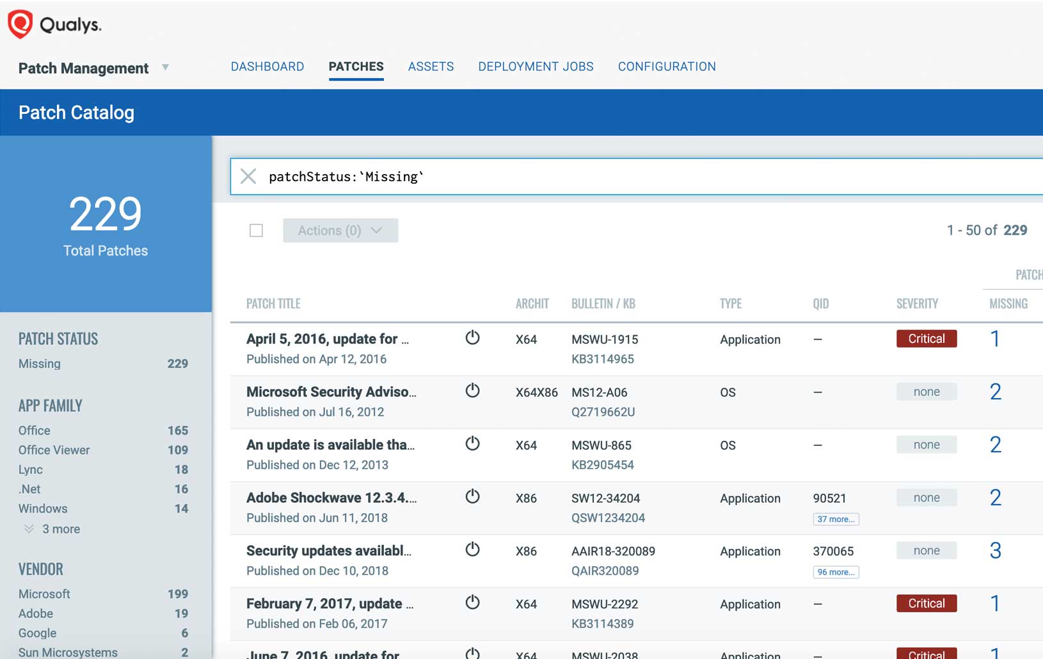The width and height of the screenshot is (1043, 659).
Task: Select the Microsoft vendor filter
Action: tap(44, 594)
